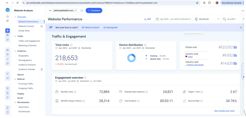Open Audience Interests in sidebar

[27, 65]
